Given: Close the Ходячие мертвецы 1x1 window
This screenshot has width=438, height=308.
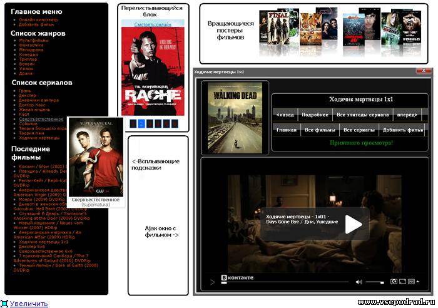Looking at the screenshot, I should (x=424, y=71).
